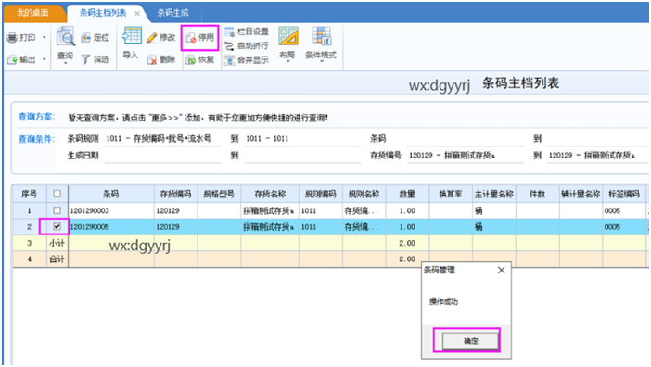The height and width of the screenshot is (367, 651).
Task: Toggle 自动折行 auto wrap
Action: coord(246,45)
